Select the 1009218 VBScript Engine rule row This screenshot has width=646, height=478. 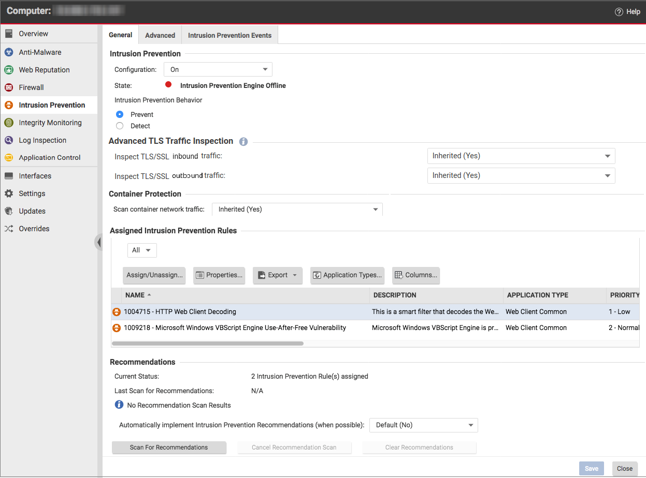click(235, 327)
